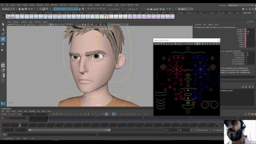Click the lock selection icon in status line
Image resolution: width=256 pixels, height=144 pixels.
point(80,9)
